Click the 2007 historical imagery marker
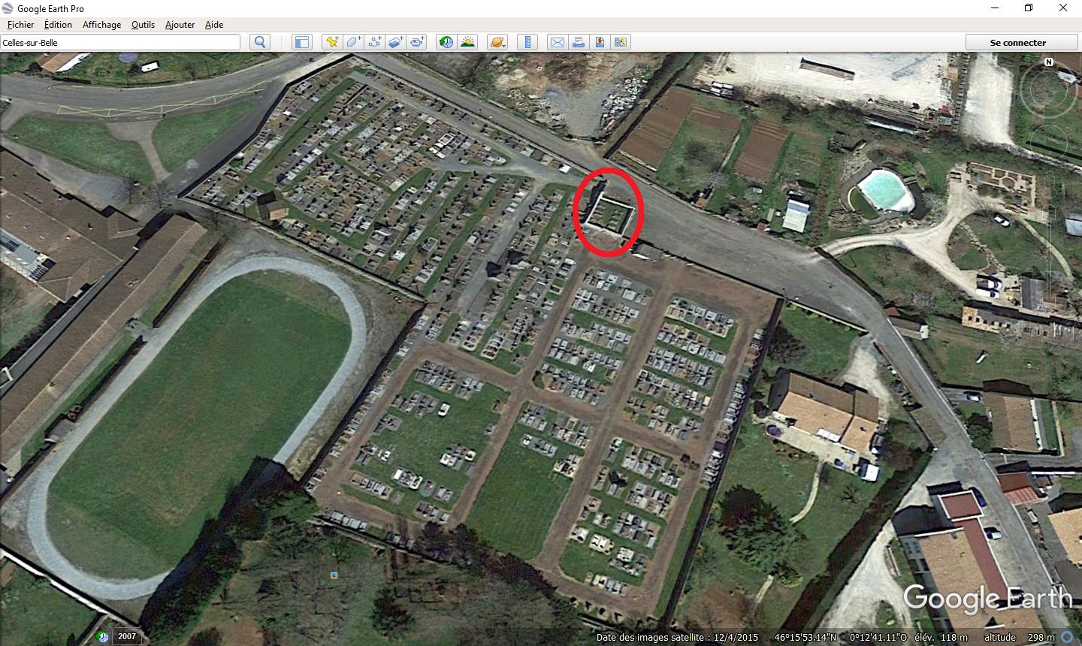The width and height of the screenshot is (1082, 646). [126, 636]
